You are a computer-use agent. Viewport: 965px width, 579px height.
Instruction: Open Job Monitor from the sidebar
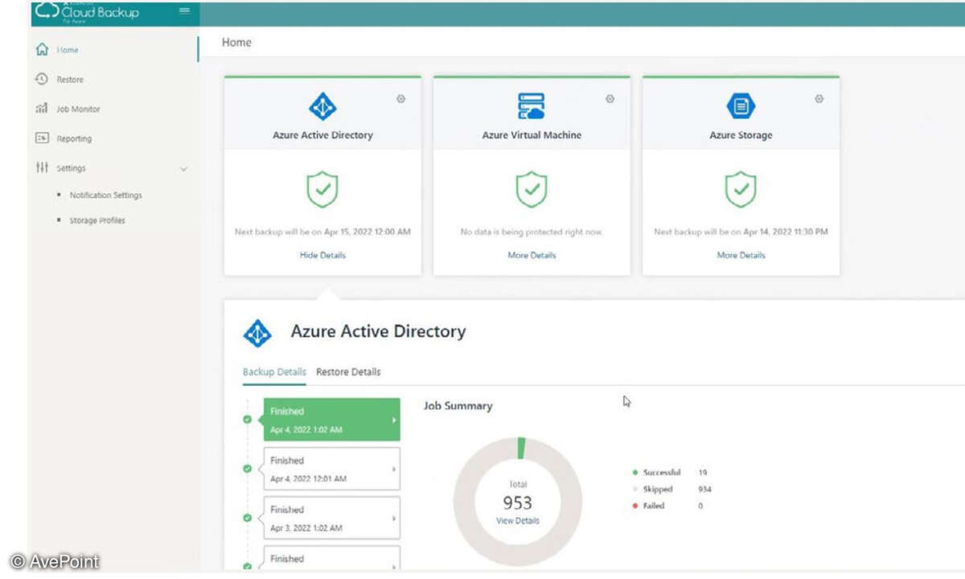pos(68,109)
